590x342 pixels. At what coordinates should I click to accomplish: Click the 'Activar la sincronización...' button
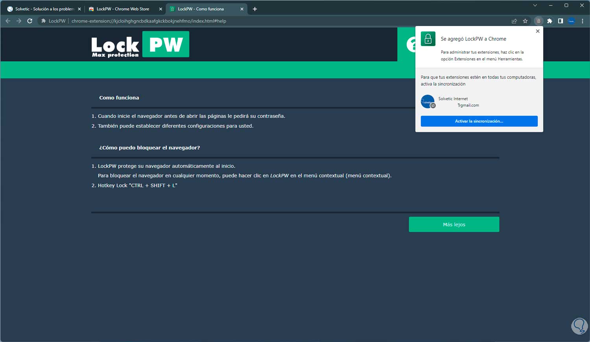tap(479, 121)
